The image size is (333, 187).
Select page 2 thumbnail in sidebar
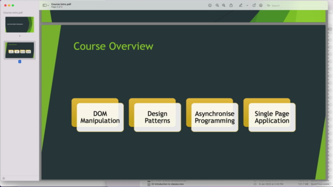tap(20, 50)
